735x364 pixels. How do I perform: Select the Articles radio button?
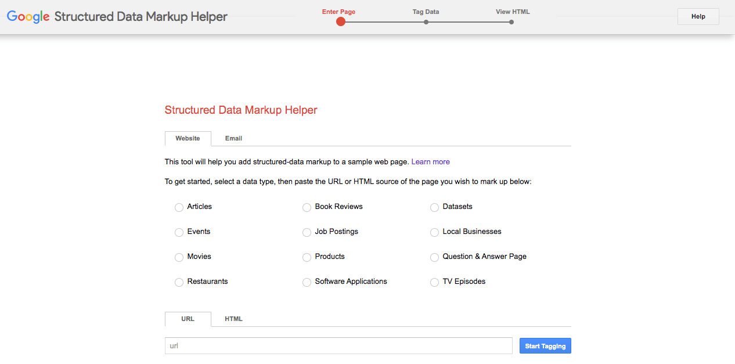point(179,207)
